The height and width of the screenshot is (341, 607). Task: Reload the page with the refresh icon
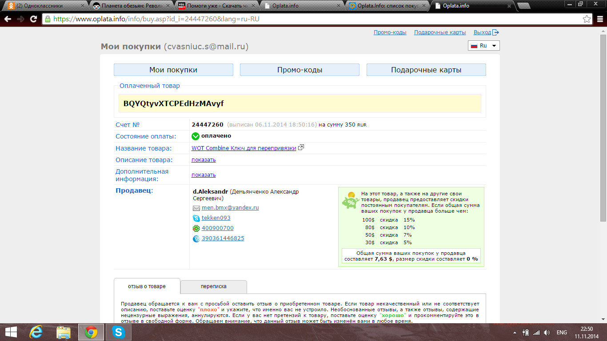tap(33, 19)
